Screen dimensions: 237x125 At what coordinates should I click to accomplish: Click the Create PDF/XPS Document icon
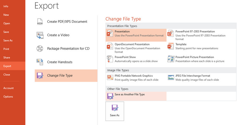tap(40, 22)
